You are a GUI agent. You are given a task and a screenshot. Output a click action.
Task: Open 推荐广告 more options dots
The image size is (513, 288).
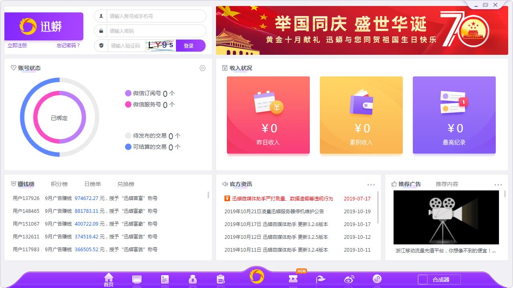click(498, 185)
